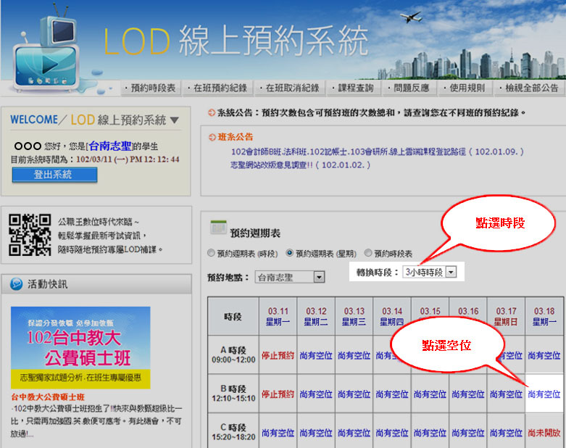Click the 03.18 星期一 column header

(x=544, y=317)
